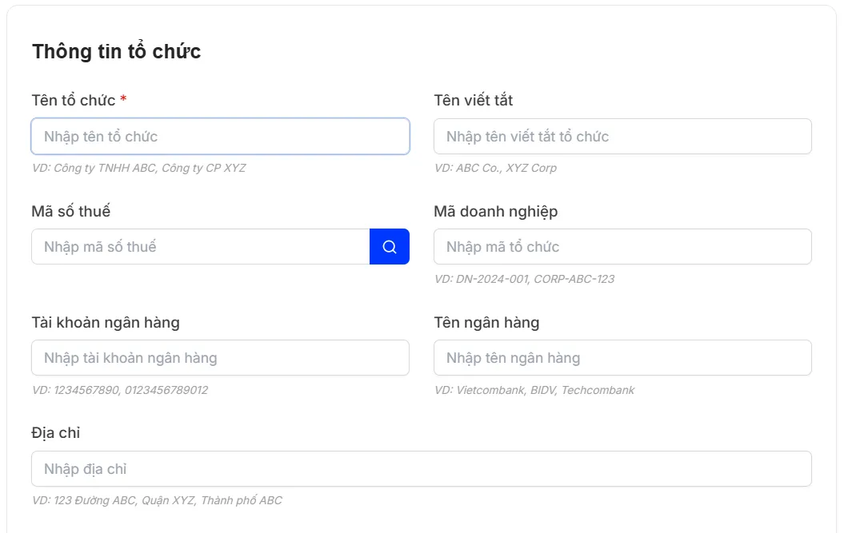
Task: Click the 'Nhập tên ngân hàng' input field
Action: click(622, 358)
